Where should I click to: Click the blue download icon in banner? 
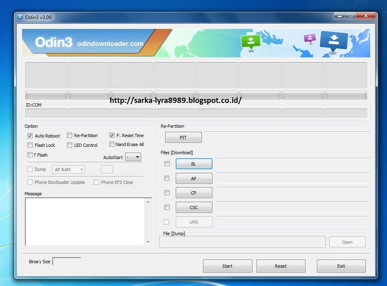point(334,41)
